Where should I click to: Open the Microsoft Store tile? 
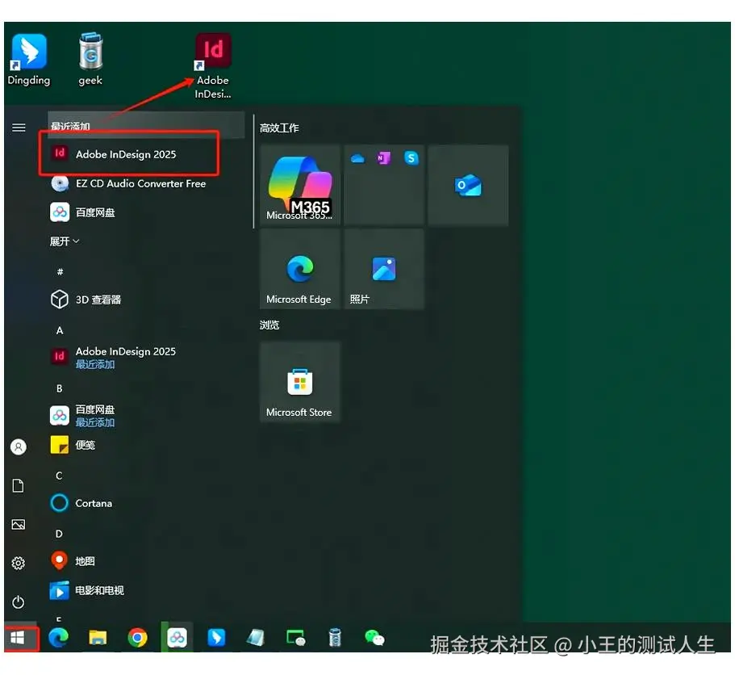(299, 382)
